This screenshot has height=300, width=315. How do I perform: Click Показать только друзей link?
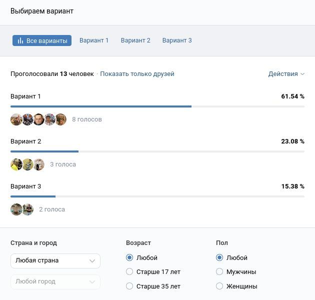click(x=137, y=74)
